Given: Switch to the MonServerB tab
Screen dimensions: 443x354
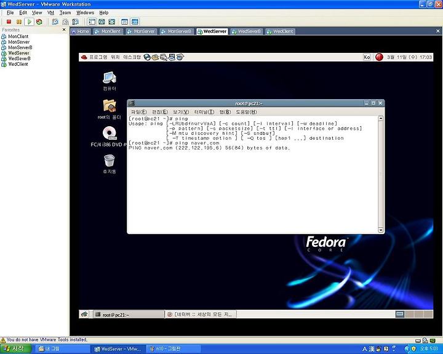Looking at the screenshot, I should click(x=176, y=31).
